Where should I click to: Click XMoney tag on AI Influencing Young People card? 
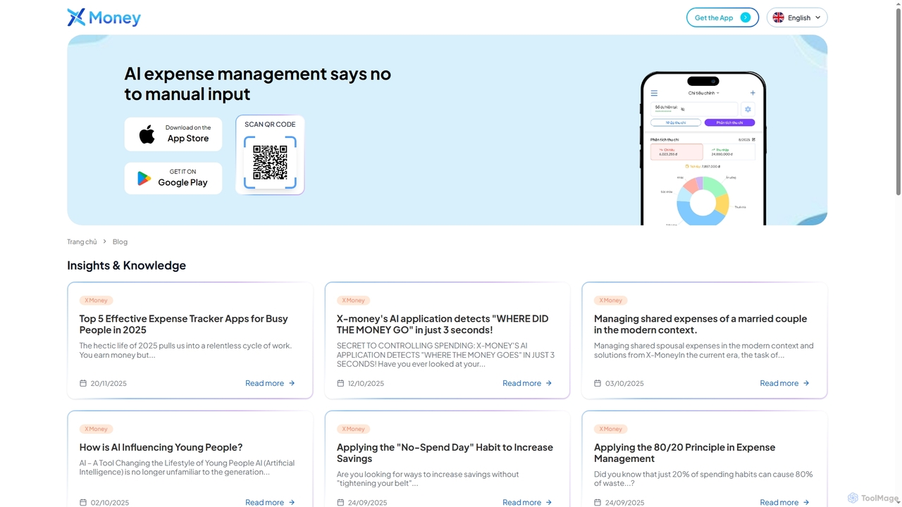tap(96, 429)
